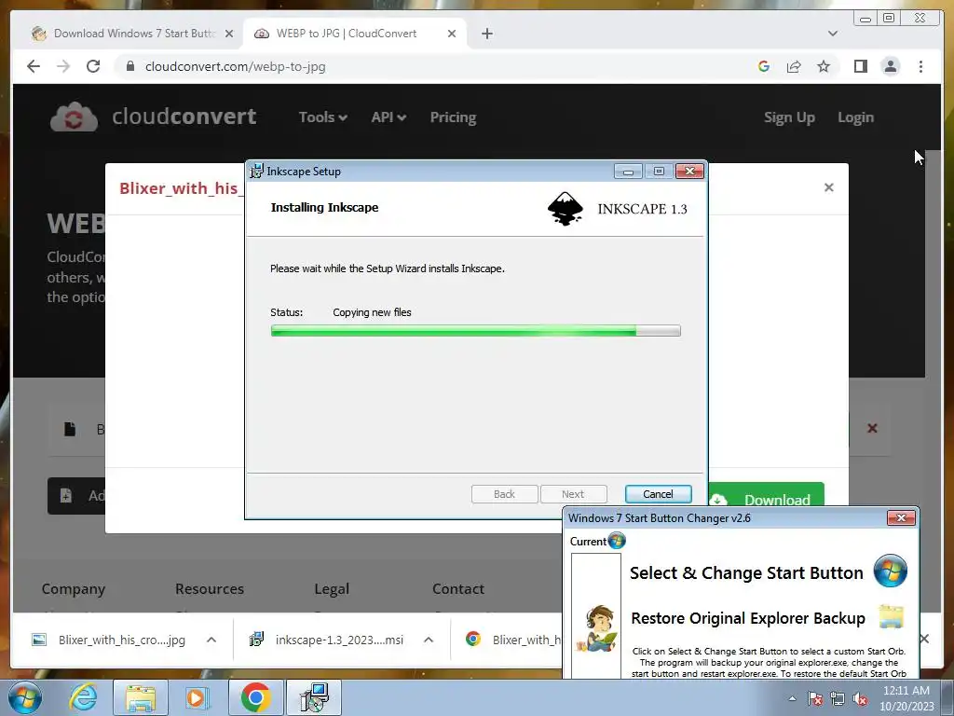Expand the API menu
Screen dimensions: 954x716
[388, 117]
